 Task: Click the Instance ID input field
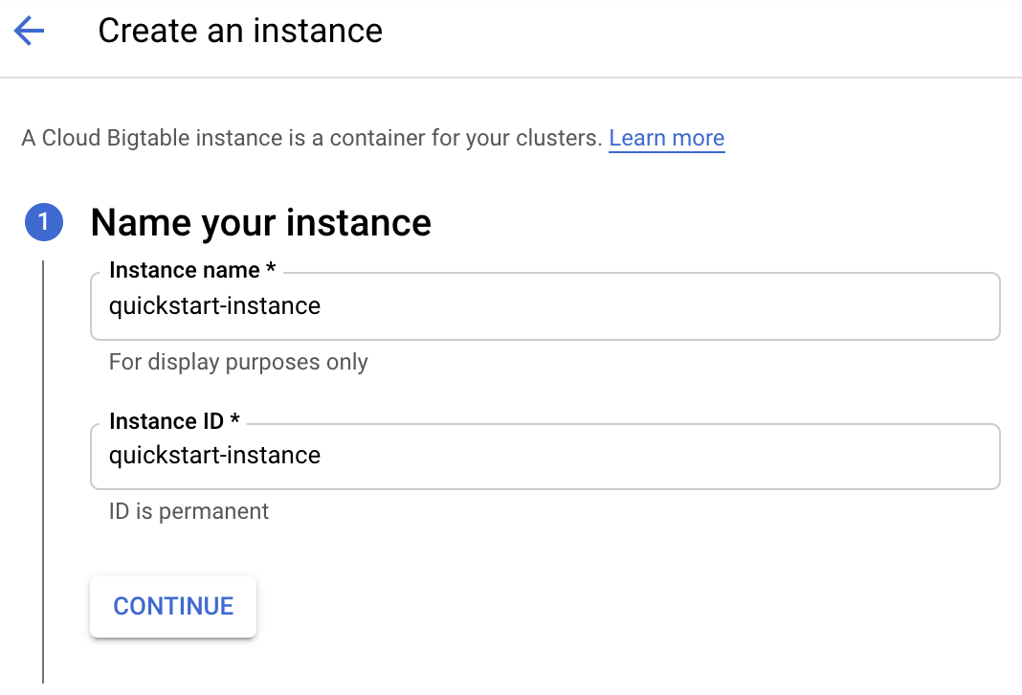pos(544,457)
